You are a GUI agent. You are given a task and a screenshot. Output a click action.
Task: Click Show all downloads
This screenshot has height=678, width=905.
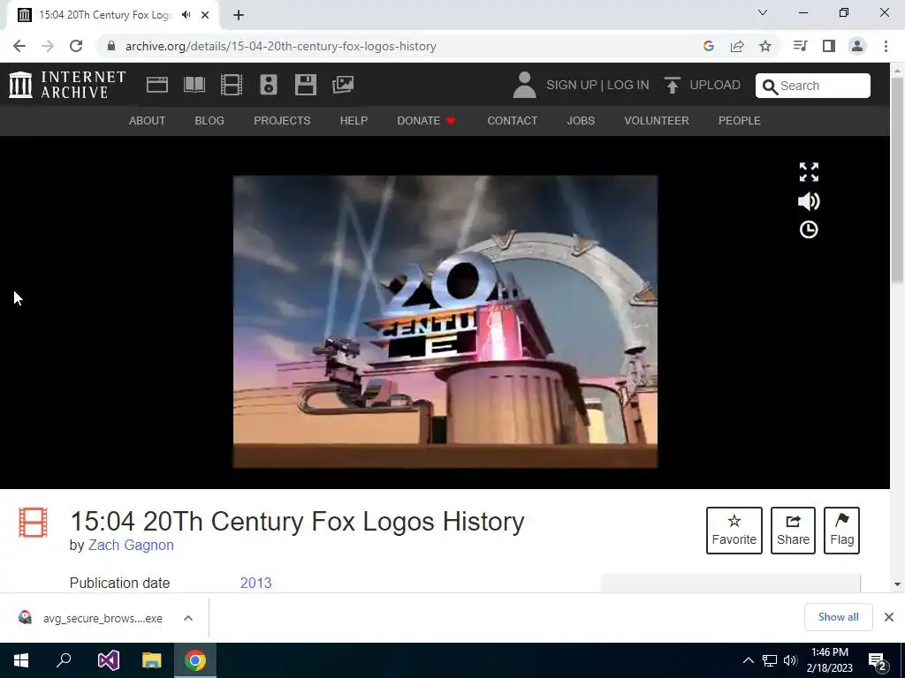click(x=838, y=617)
